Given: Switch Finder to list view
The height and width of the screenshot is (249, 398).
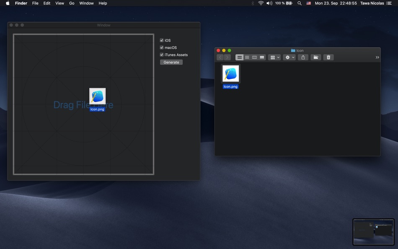Looking at the screenshot, I should [x=247, y=57].
